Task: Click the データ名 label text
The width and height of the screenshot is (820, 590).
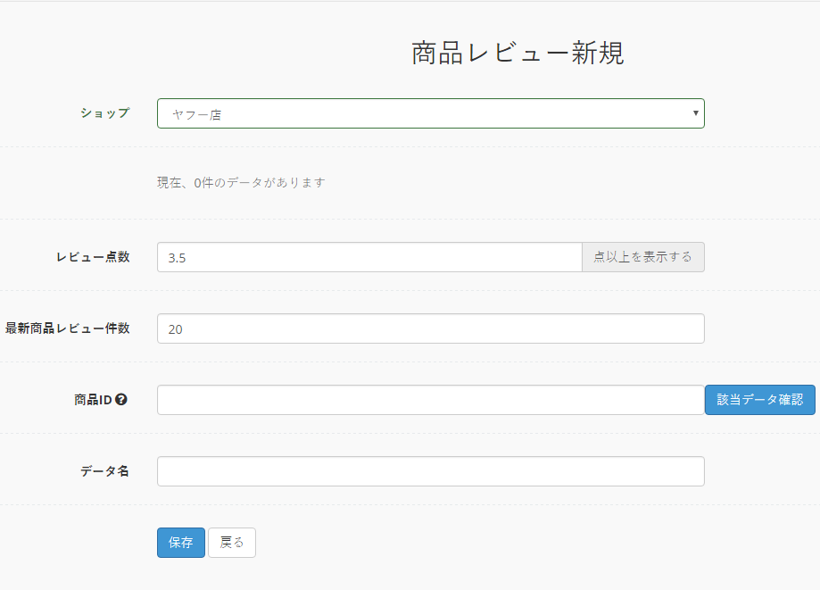Action: [x=104, y=471]
